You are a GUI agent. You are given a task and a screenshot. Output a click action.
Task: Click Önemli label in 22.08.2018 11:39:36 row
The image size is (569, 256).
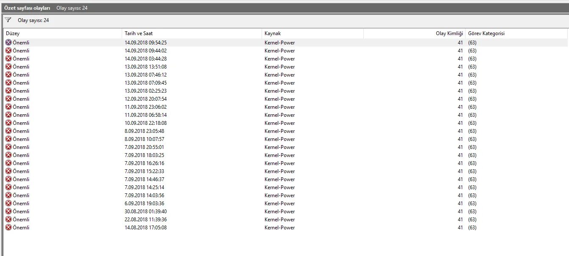[x=21, y=219]
